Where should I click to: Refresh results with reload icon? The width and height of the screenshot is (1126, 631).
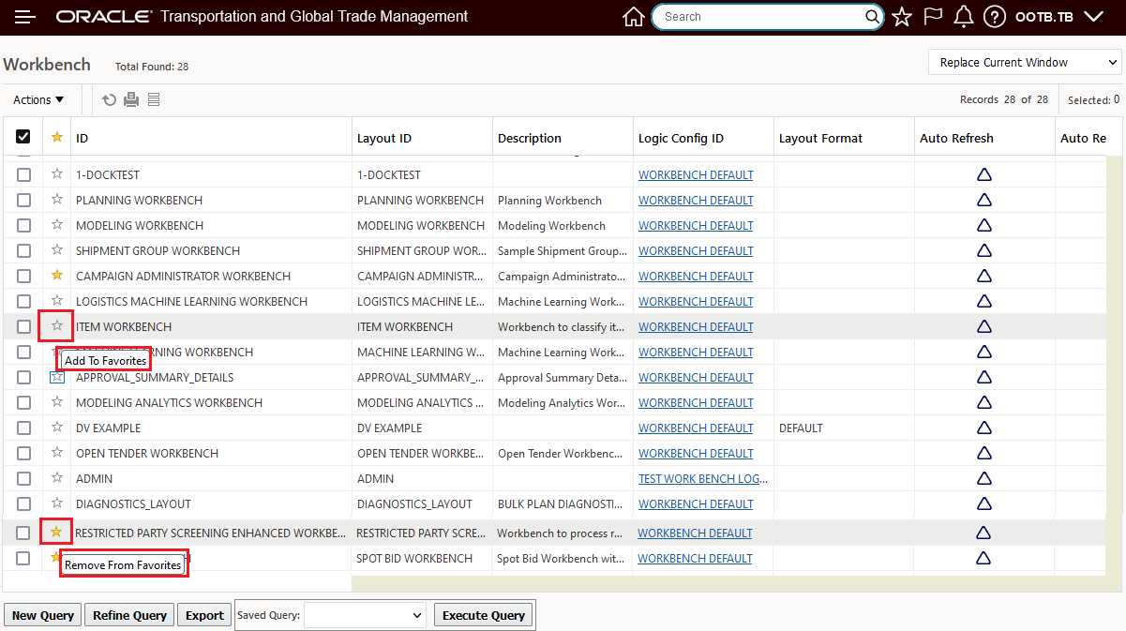click(109, 99)
